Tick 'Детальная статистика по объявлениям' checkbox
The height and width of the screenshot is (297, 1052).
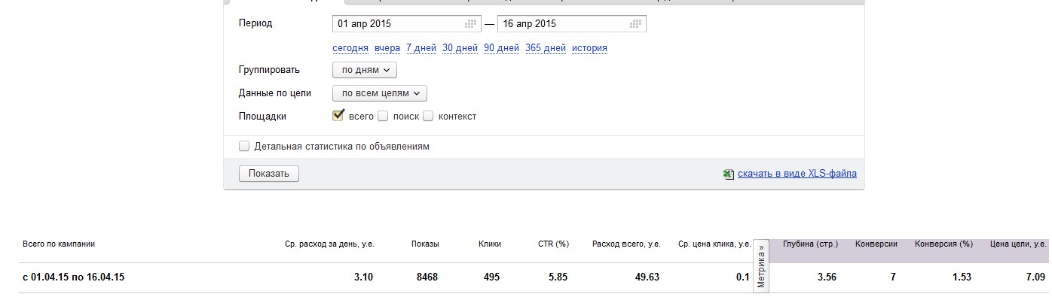coord(244,147)
